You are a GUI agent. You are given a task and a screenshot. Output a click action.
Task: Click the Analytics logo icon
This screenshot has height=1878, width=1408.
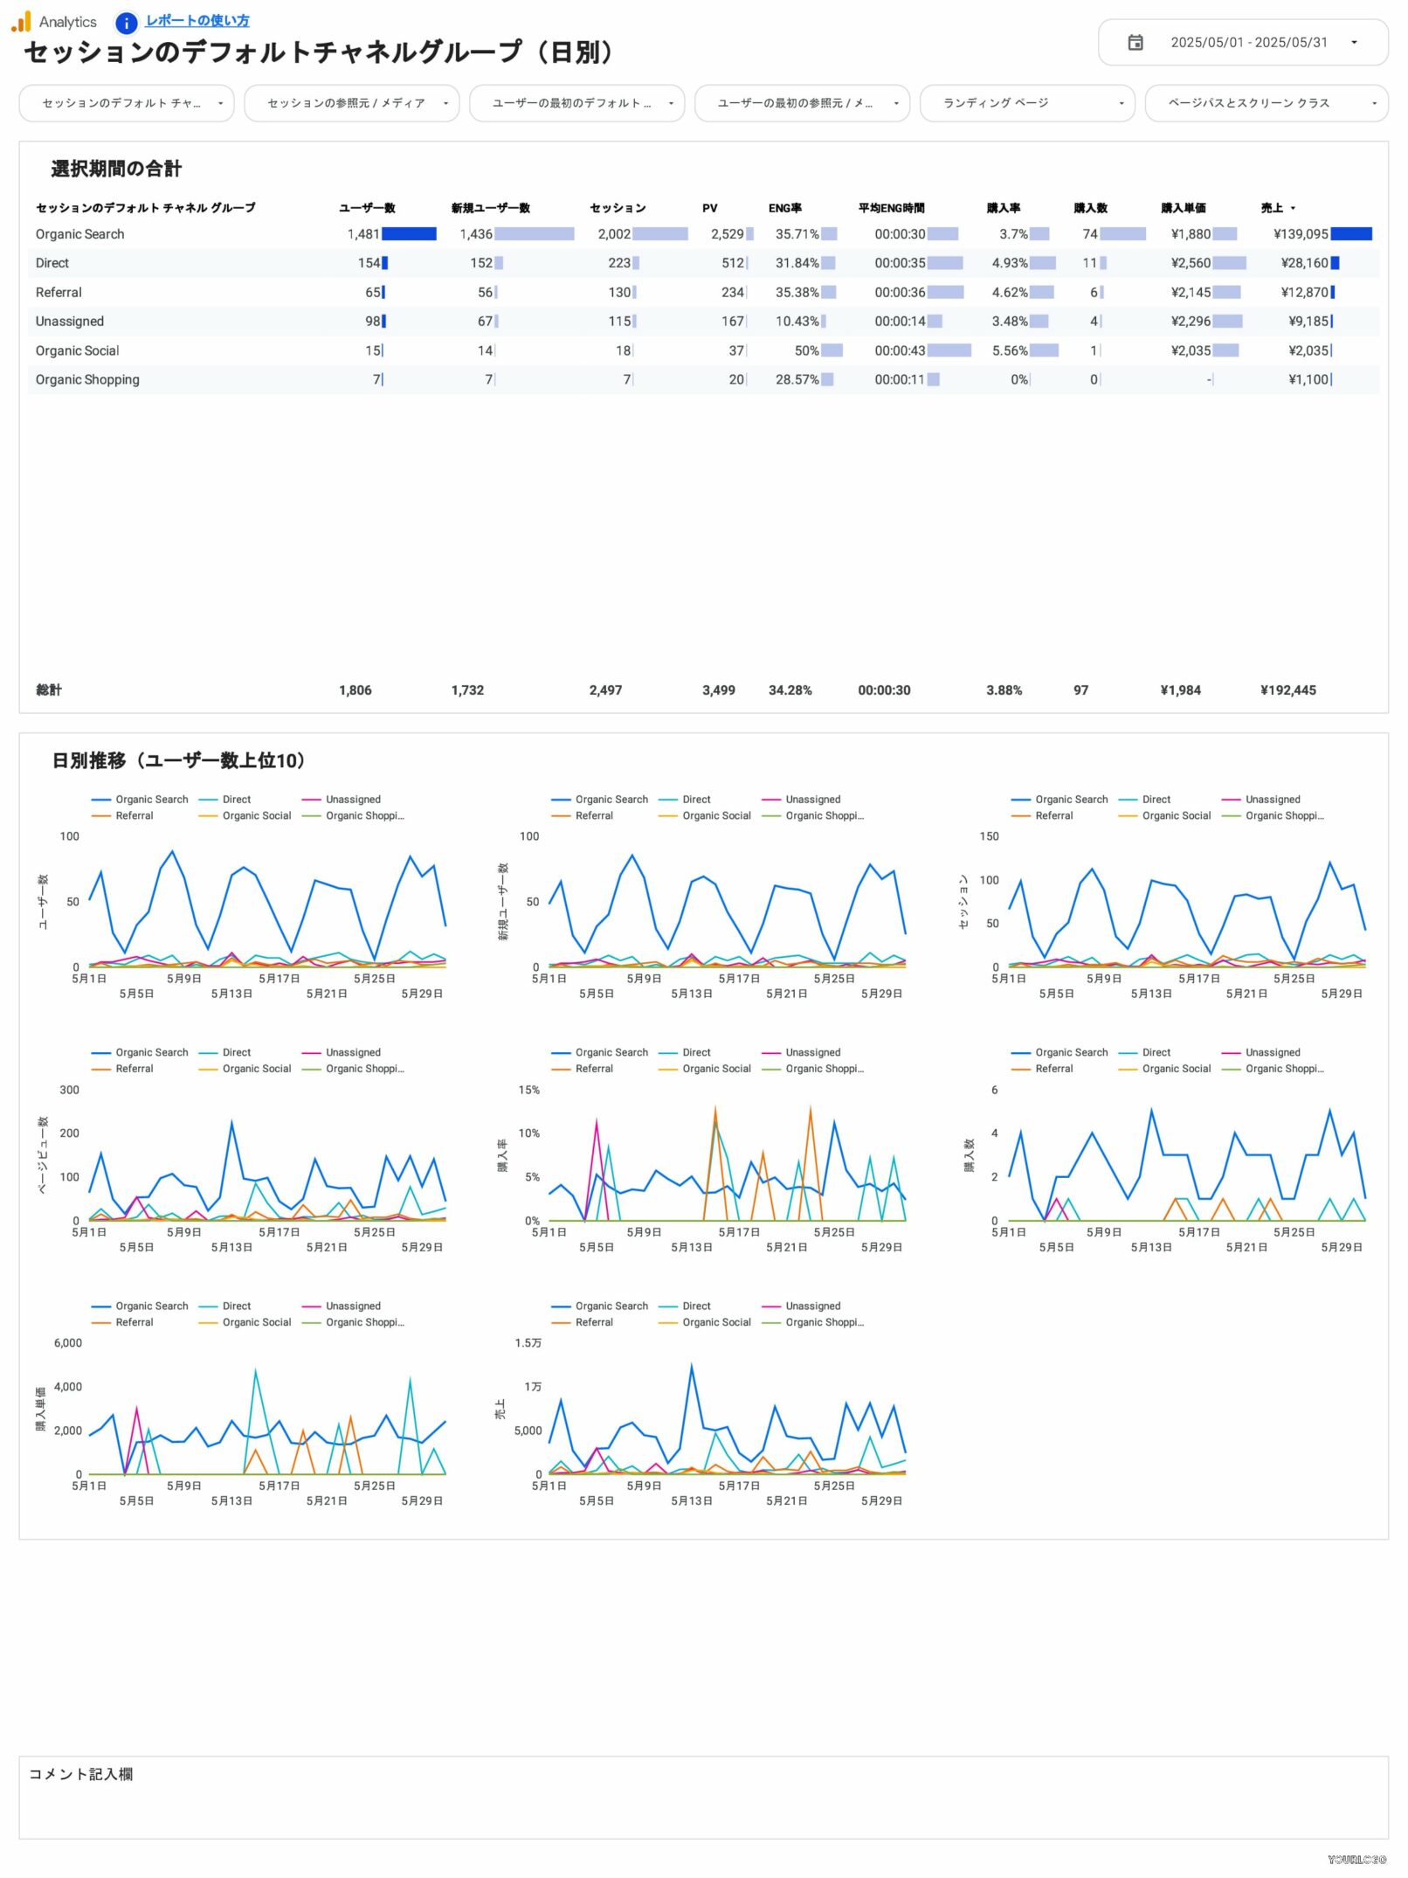click(21, 22)
